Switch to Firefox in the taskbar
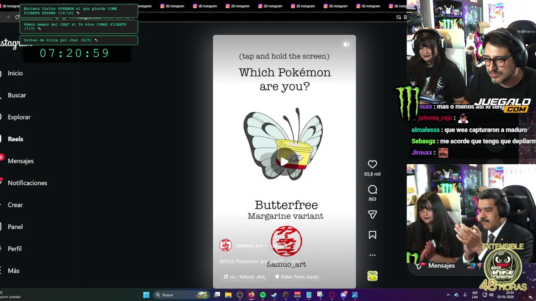536x301 pixels. point(251,295)
